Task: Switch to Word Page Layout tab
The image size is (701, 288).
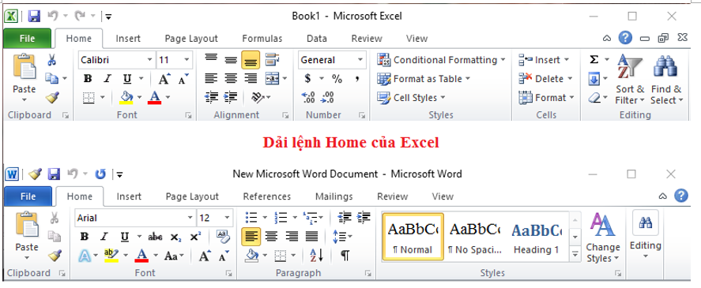Action: point(192,196)
